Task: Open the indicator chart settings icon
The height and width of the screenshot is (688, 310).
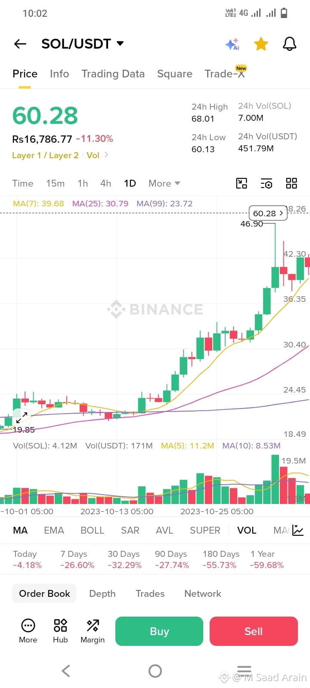Action: [x=298, y=530]
